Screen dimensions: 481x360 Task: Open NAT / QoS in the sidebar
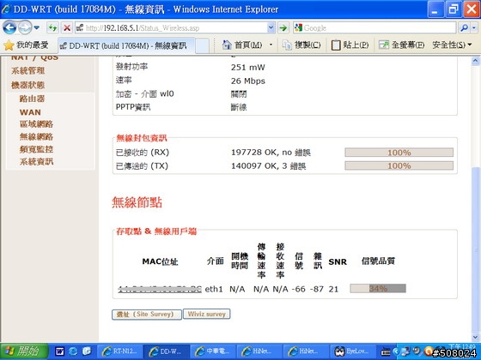point(34,57)
